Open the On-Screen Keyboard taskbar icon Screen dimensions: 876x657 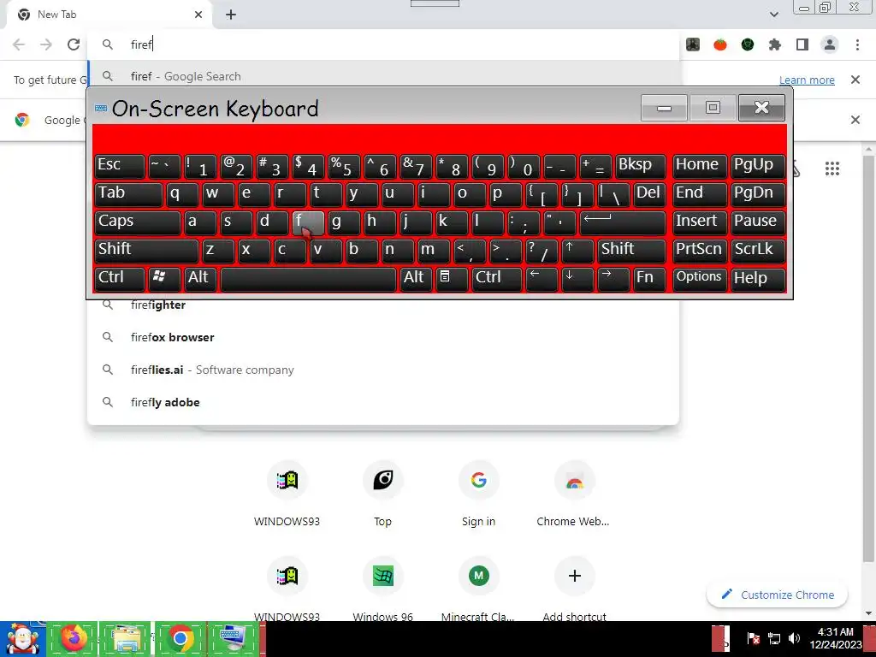coord(233,638)
